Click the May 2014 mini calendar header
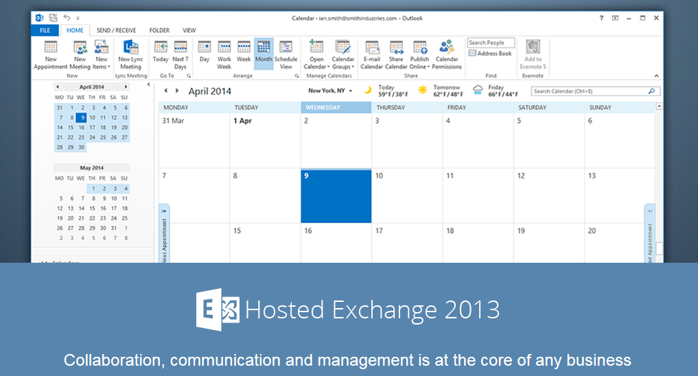698x376 pixels. (x=92, y=167)
